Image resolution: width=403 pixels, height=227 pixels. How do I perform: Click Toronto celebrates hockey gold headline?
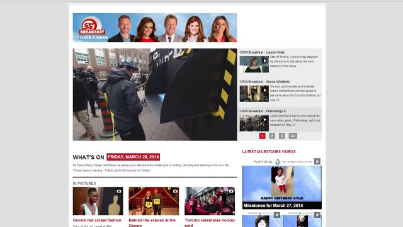[x=210, y=223]
